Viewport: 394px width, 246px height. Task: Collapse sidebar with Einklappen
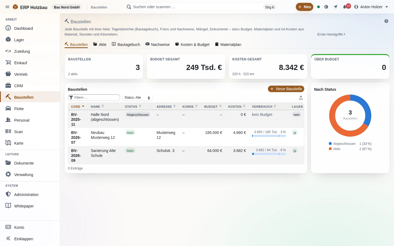(x=30, y=239)
